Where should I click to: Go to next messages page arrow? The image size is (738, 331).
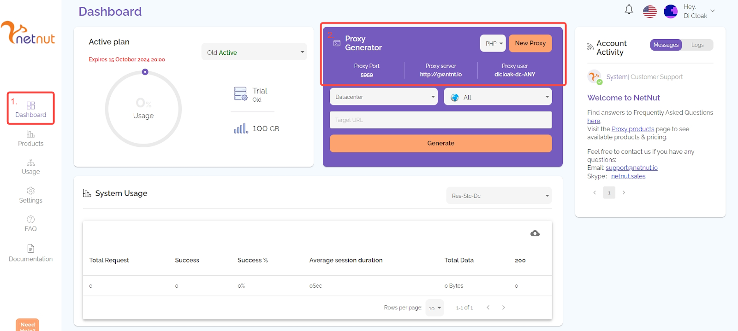click(x=624, y=192)
